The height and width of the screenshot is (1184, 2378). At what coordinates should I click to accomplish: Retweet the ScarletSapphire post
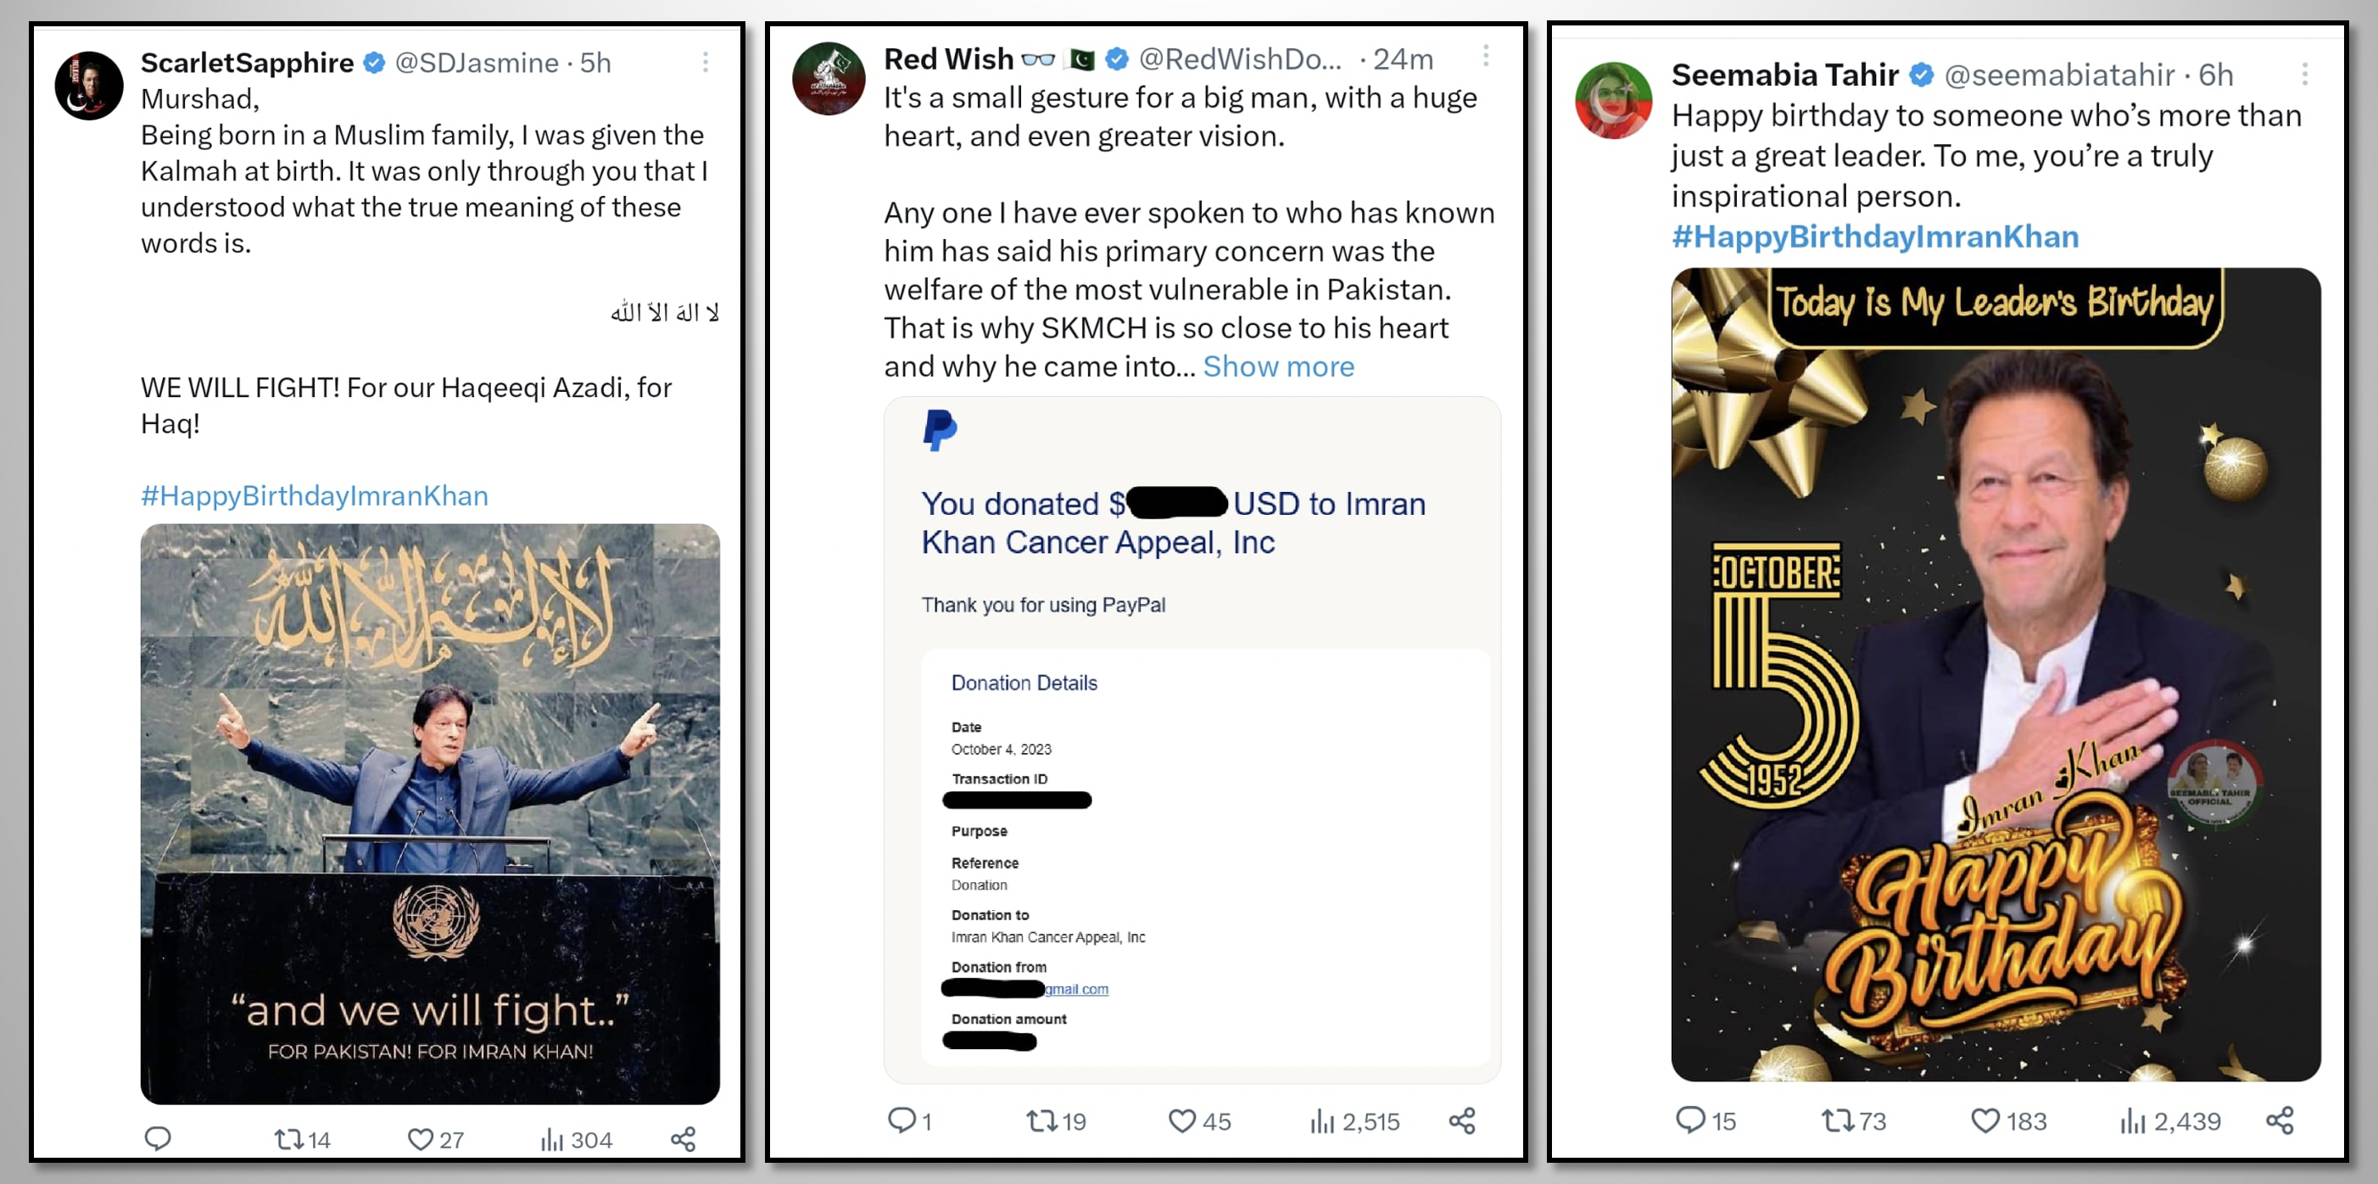289,1139
